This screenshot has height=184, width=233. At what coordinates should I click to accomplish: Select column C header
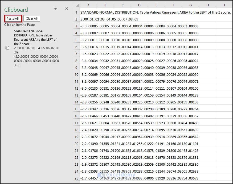[x=122, y=5]
